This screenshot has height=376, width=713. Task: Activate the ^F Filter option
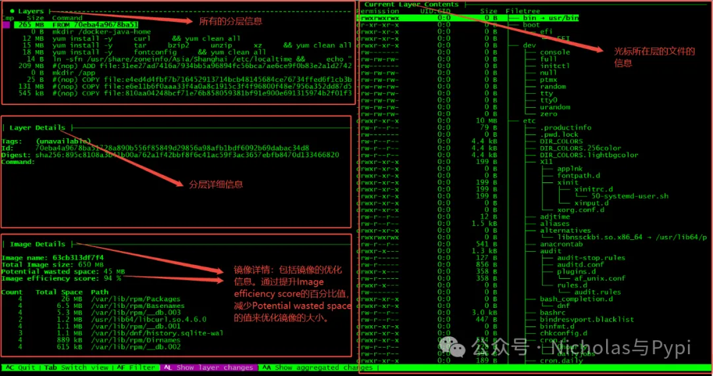(136, 367)
